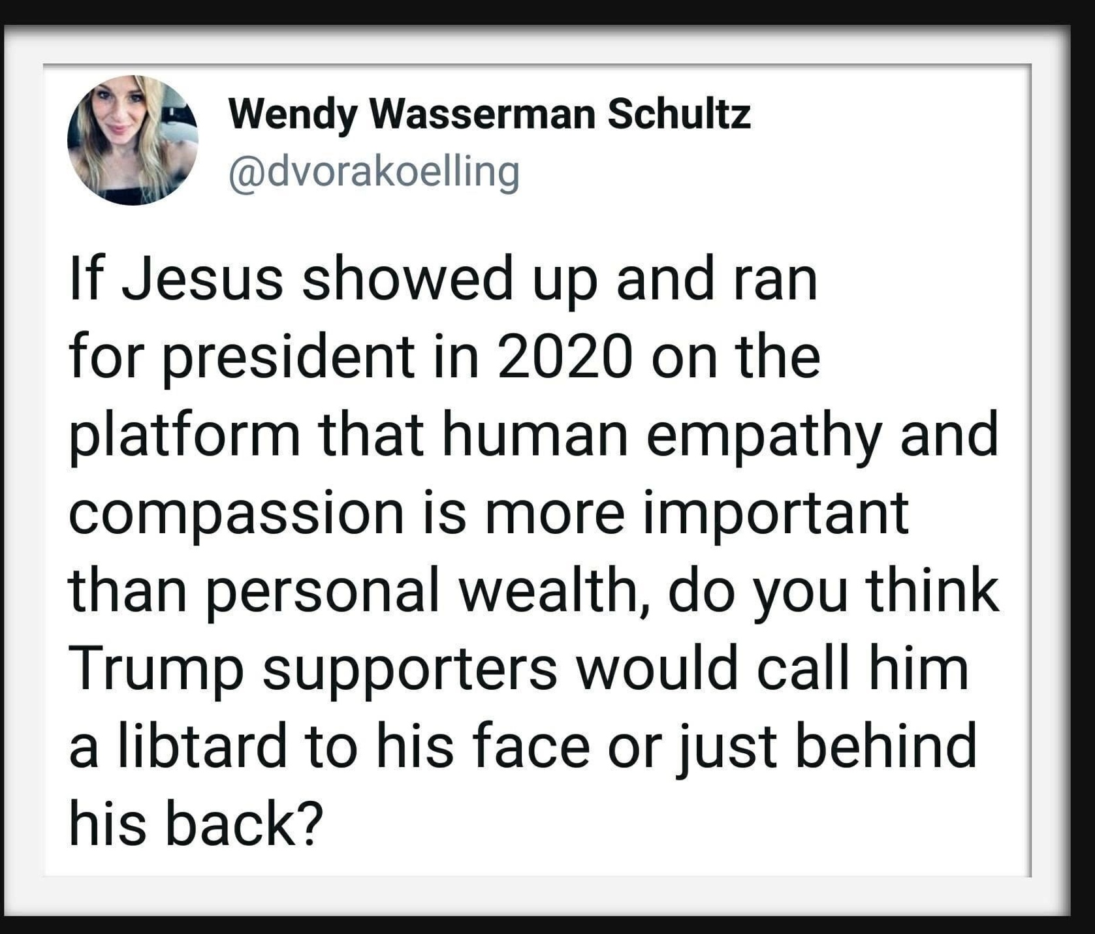Image resolution: width=1095 pixels, height=934 pixels.
Task: Select the year "2020" in the tweet
Action: point(565,356)
